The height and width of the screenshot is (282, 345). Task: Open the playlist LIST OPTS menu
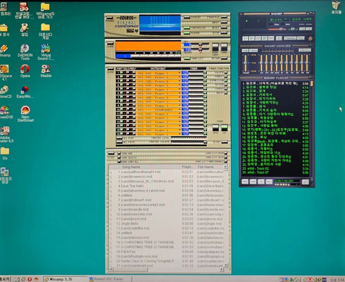[x=305, y=182]
